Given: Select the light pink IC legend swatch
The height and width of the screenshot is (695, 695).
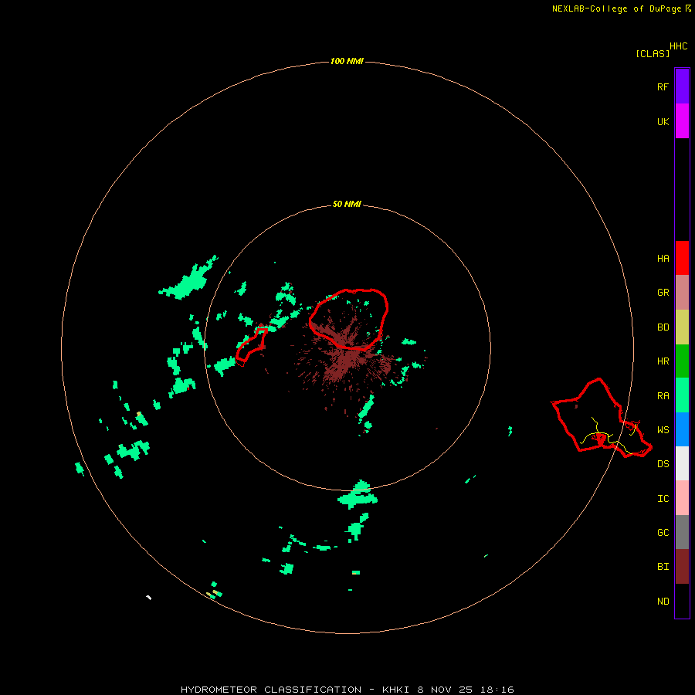Looking at the screenshot, I should 682,498.
